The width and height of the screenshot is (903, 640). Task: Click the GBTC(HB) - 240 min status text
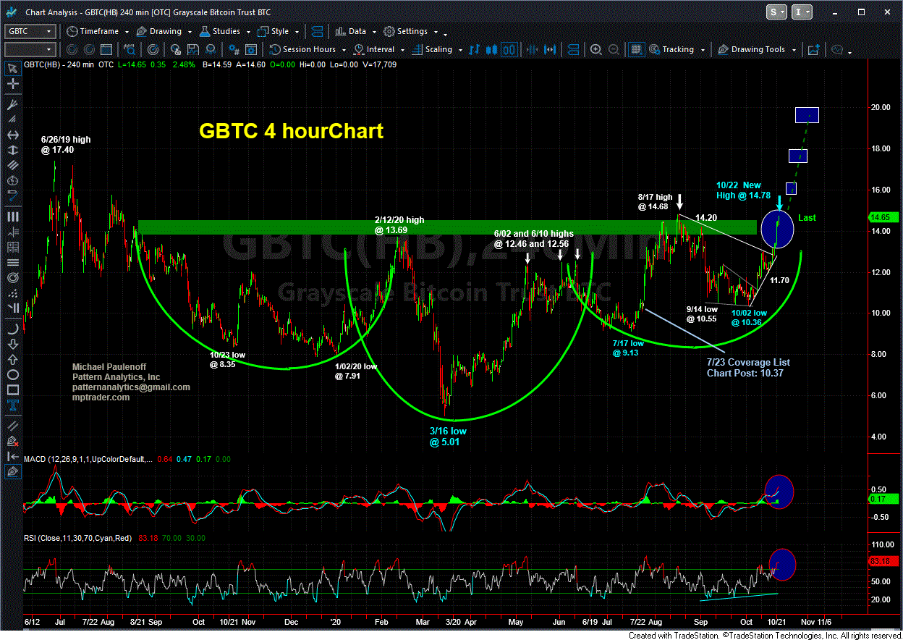[x=59, y=64]
